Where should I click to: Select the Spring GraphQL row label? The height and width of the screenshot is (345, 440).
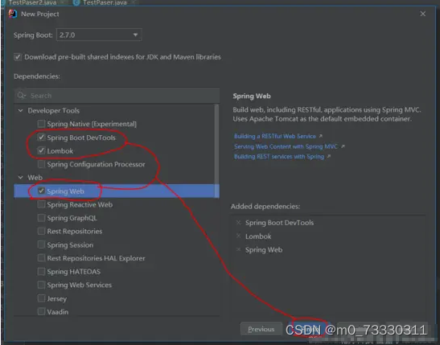pos(72,218)
